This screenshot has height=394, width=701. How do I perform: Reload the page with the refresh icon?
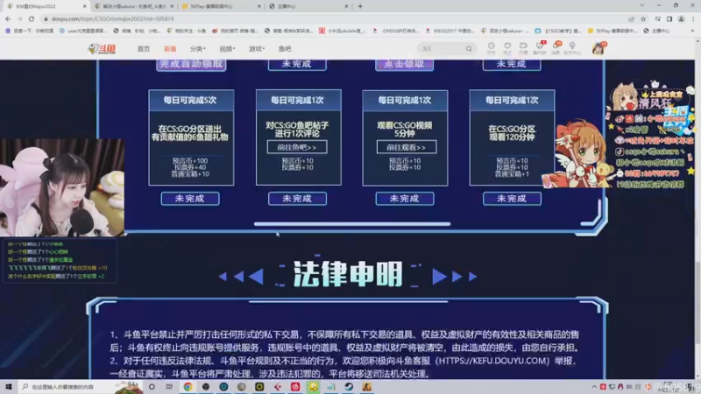32,18
